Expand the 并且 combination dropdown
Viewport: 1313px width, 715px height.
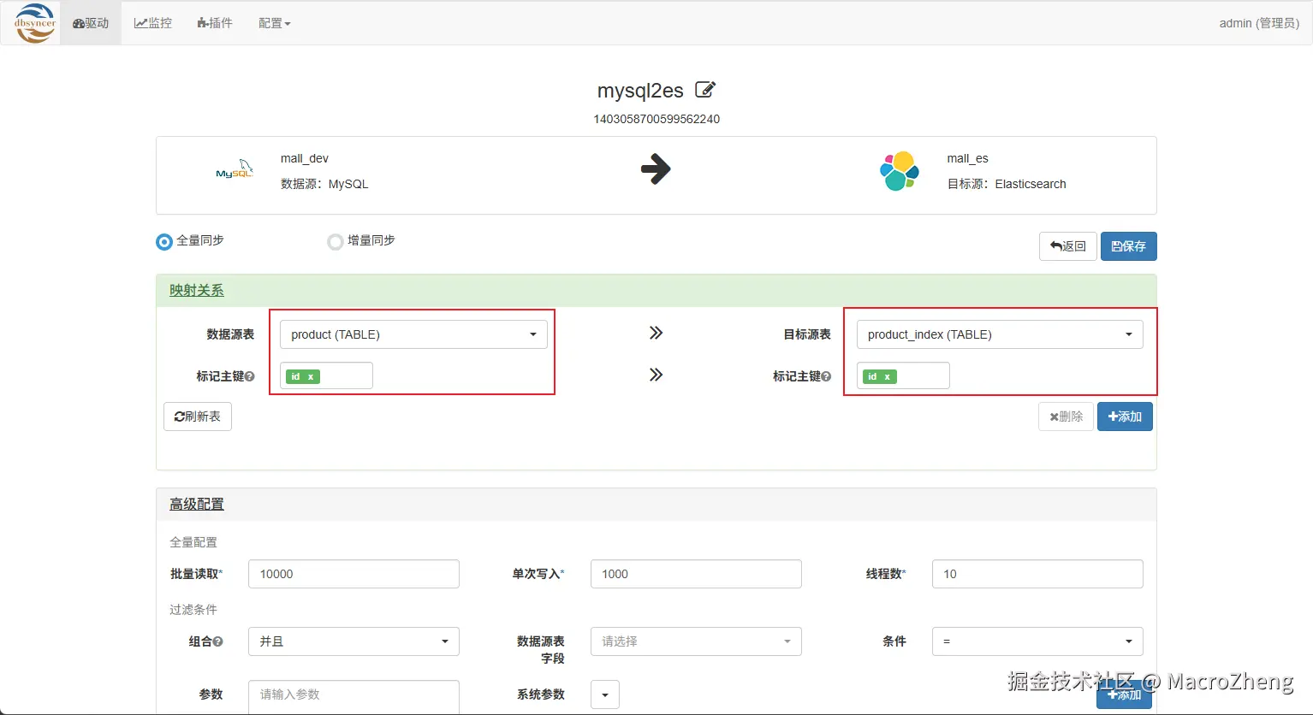coord(353,641)
